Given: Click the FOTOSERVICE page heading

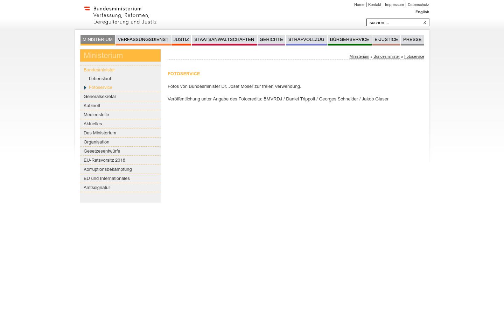Looking at the screenshot, I should pos(184,74).
